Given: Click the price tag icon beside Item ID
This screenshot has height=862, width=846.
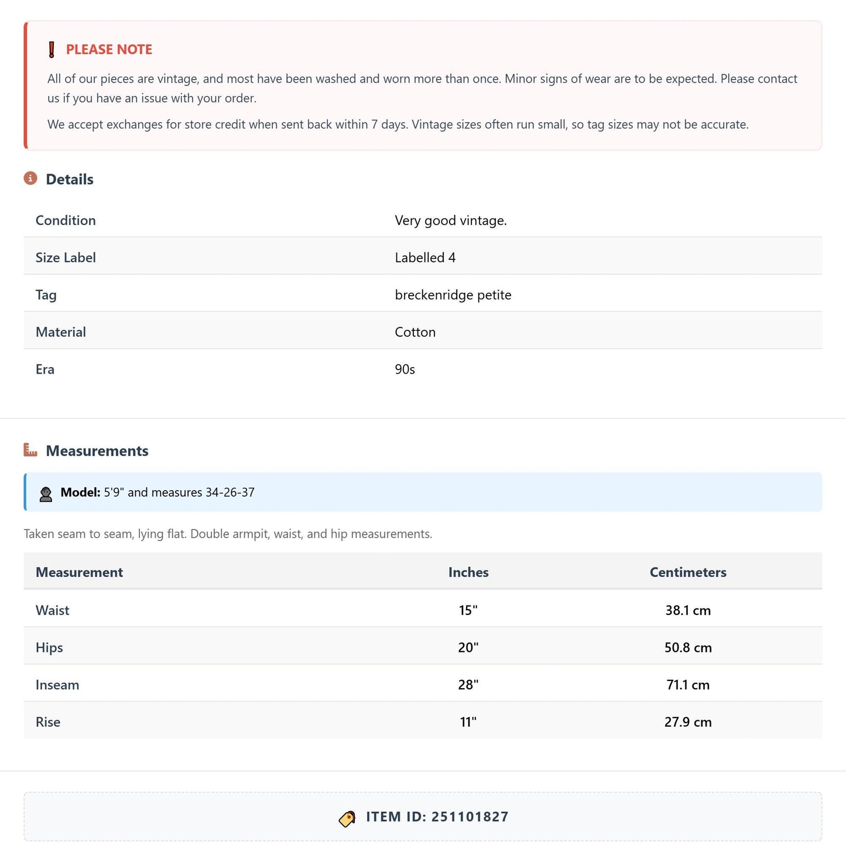Looking at the screenshot, I should click(x=347, y=818).
